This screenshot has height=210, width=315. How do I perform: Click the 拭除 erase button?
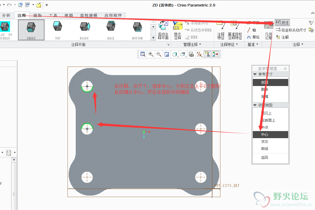pyautogui.click(x=191, y=37)
